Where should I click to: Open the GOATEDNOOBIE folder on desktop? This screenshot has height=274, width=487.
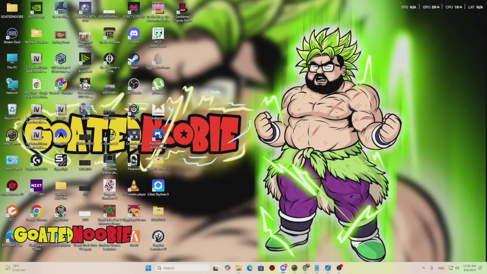[x=12, y=11]
